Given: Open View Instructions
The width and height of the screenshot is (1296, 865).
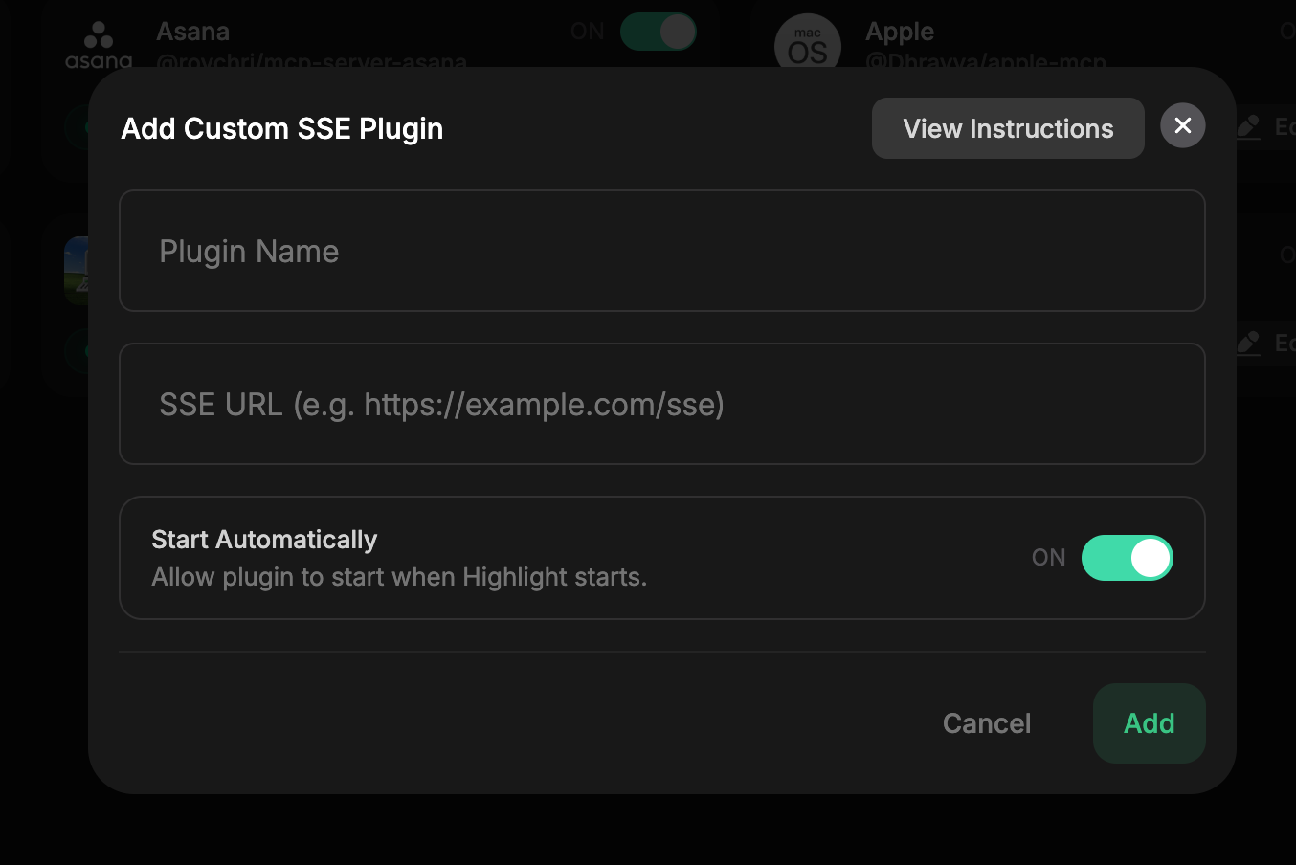Looking at the screenshot, I should tap(1008, 128).
